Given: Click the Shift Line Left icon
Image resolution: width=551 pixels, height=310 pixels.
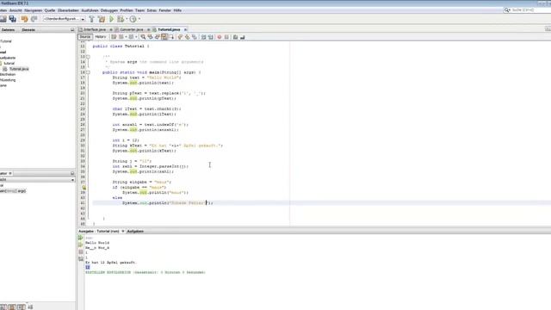Looking at the screenshot, I should [x=203, y=37].
